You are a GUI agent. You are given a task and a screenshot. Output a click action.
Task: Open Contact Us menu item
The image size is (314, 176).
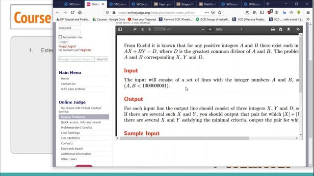click(x=68, y=84)
